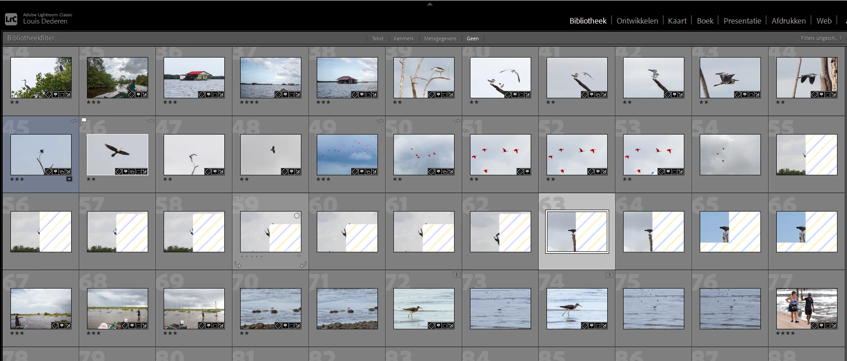Select the empty grey sky photo 54
Screen dimensions: 847x361
pyautogui.click(x=730, y=154)
